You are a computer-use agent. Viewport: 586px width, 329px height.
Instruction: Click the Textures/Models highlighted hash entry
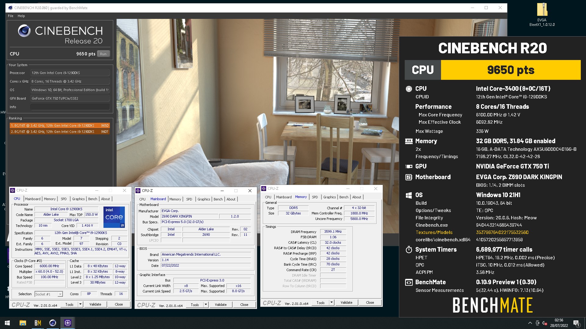(x=502, y=232)
